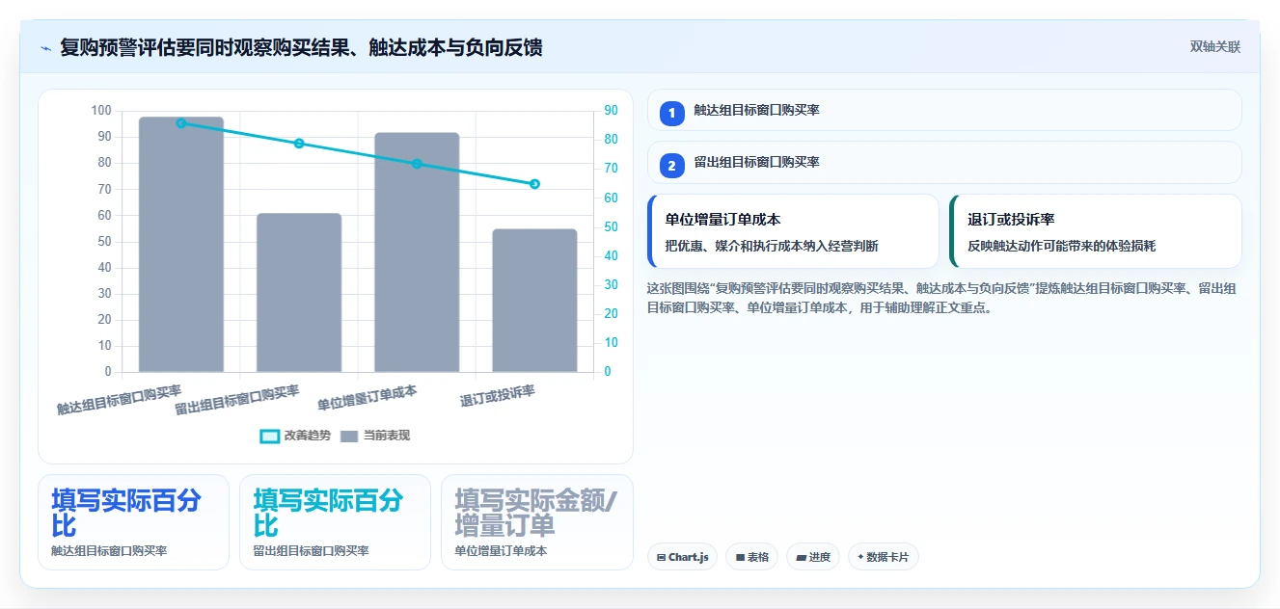Click the 当前表现 gray legend swatch
Image resolution: width=1280 pixels, height=609 pixels.
click(x=349, y=437)
